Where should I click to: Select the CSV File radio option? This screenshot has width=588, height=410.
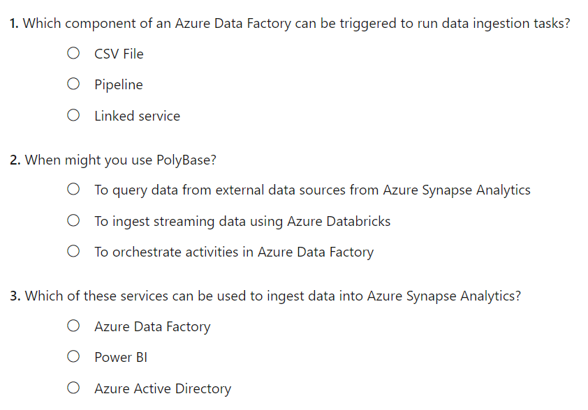click(73, 53)
